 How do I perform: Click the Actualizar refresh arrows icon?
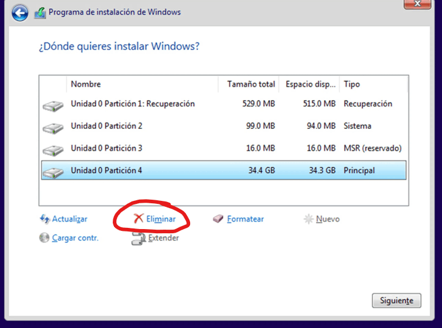tap(44, 219)
